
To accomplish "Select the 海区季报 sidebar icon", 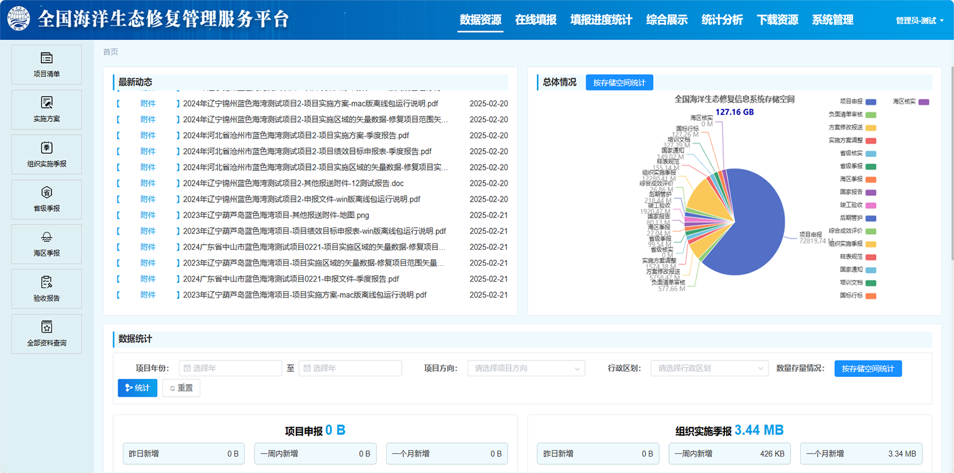I will [x=46, y=238].
